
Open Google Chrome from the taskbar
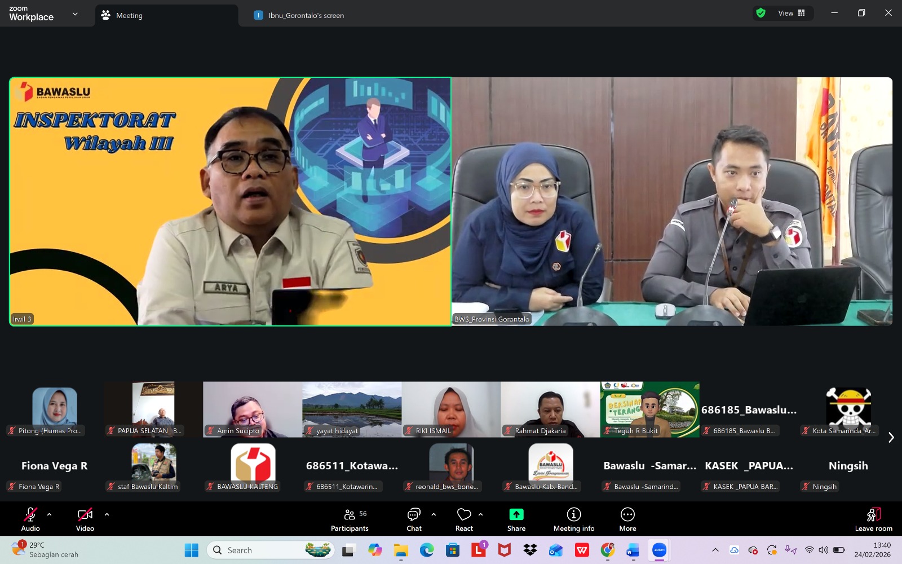(x=608, y=550)
